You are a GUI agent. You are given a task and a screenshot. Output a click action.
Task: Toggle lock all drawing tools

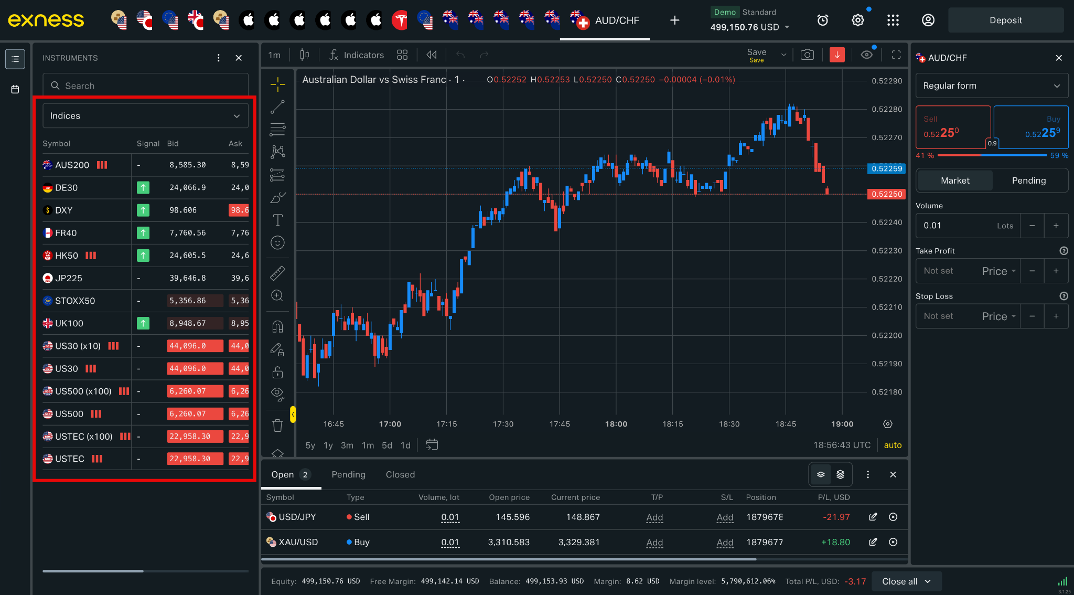[x=277, y=372]
